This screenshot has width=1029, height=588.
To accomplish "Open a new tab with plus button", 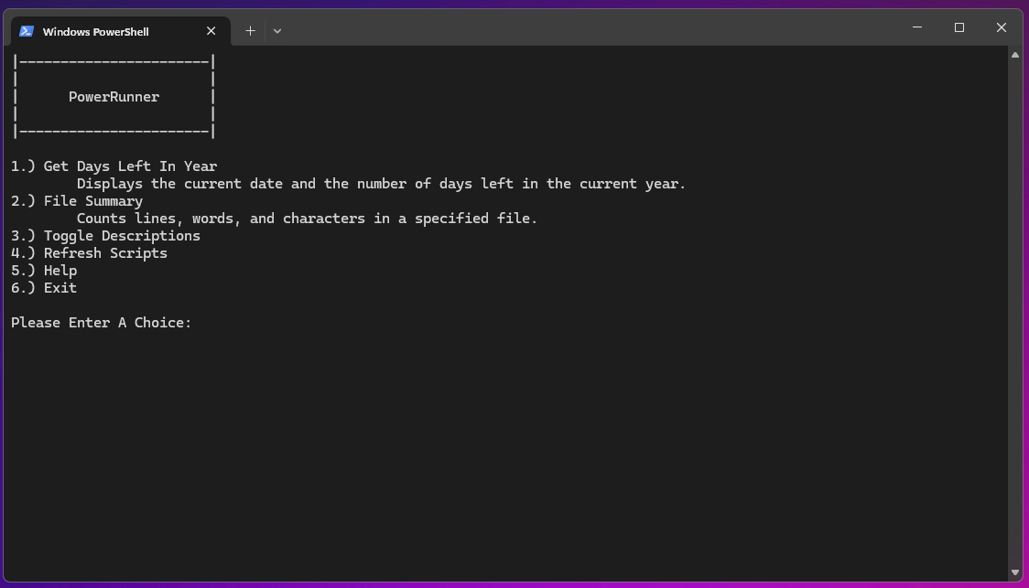I will point(250,31).
